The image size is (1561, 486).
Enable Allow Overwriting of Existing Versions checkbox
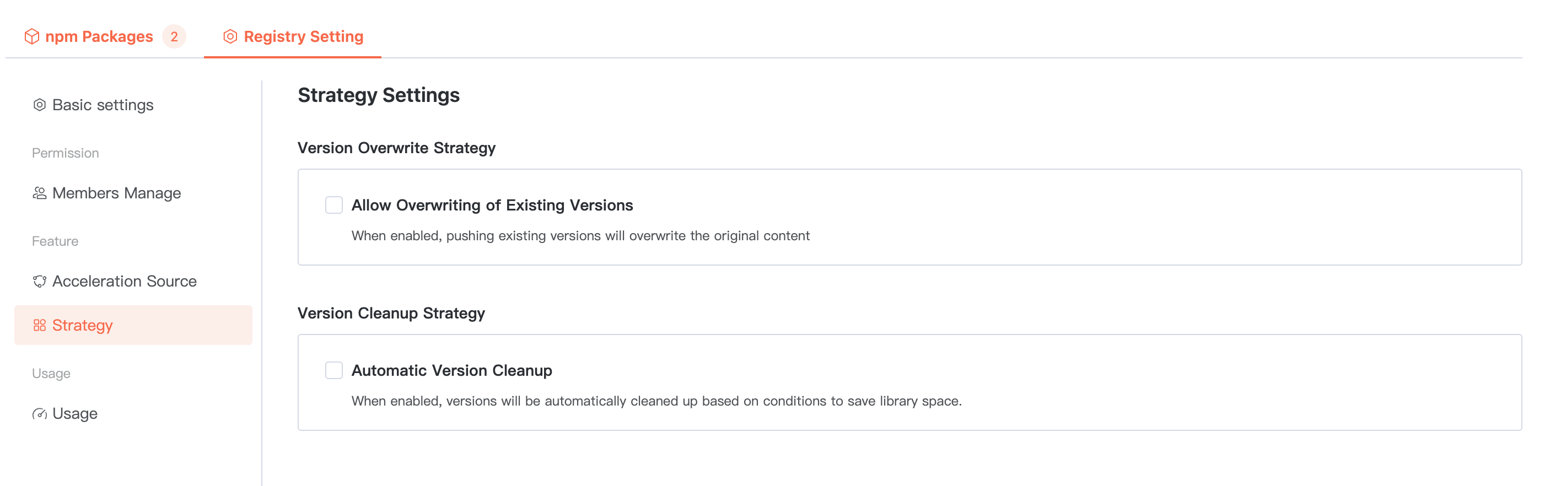[x=334, y=206]
